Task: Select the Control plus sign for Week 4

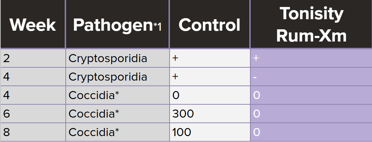Action: coord(176,76)
